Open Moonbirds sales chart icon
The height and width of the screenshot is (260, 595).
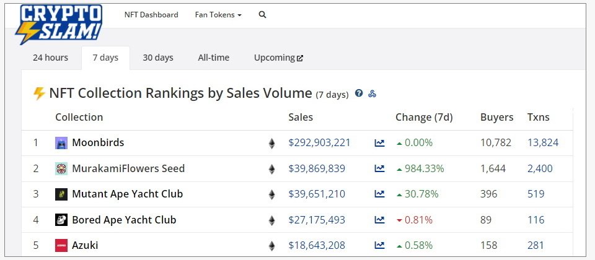pyautogui.click(x=379, y=143)
